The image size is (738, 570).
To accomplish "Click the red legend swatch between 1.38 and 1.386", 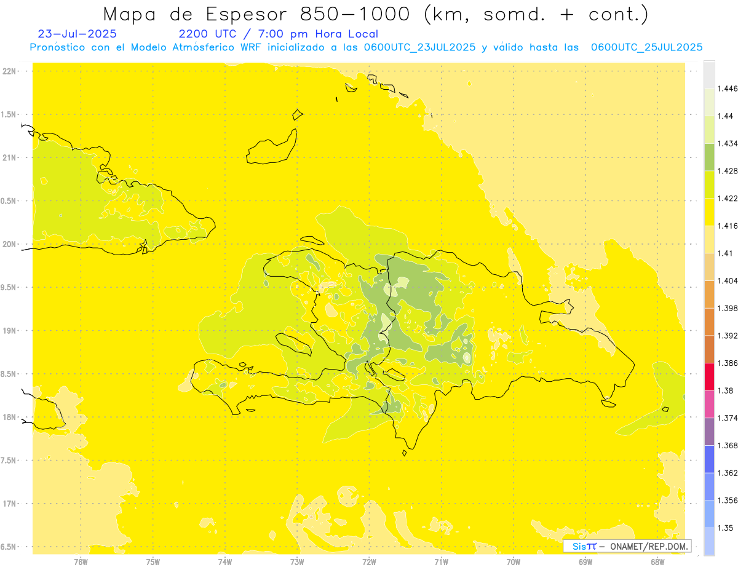I will tap(709, 376).
